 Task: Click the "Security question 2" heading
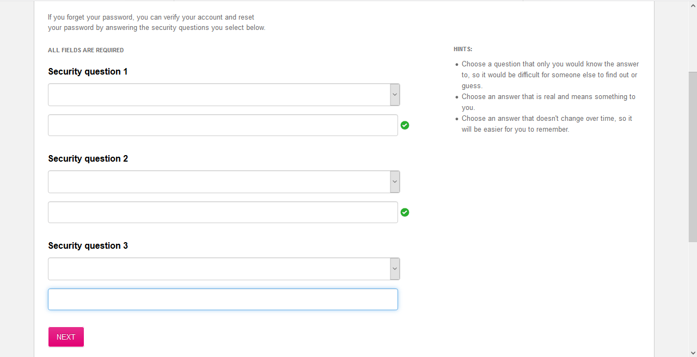point(88,158)
